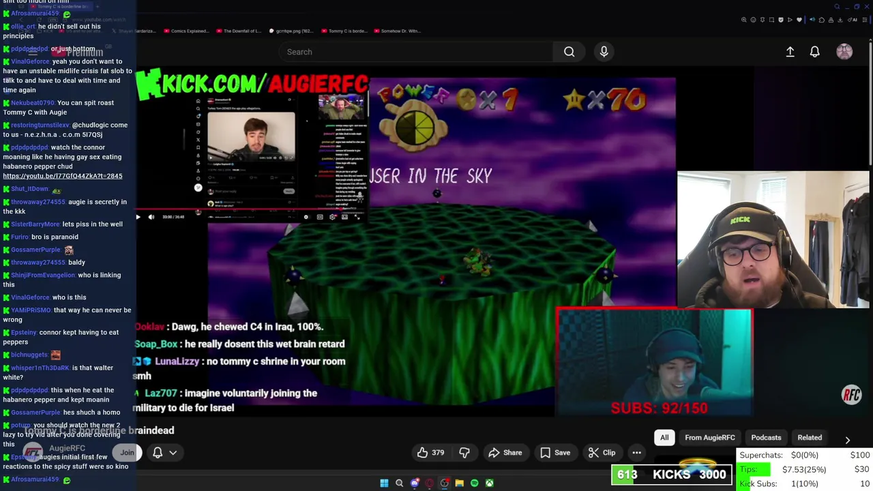The image size is (873, 491).
Task: Create a Clip of the video
Action: [x=602, y=453]
